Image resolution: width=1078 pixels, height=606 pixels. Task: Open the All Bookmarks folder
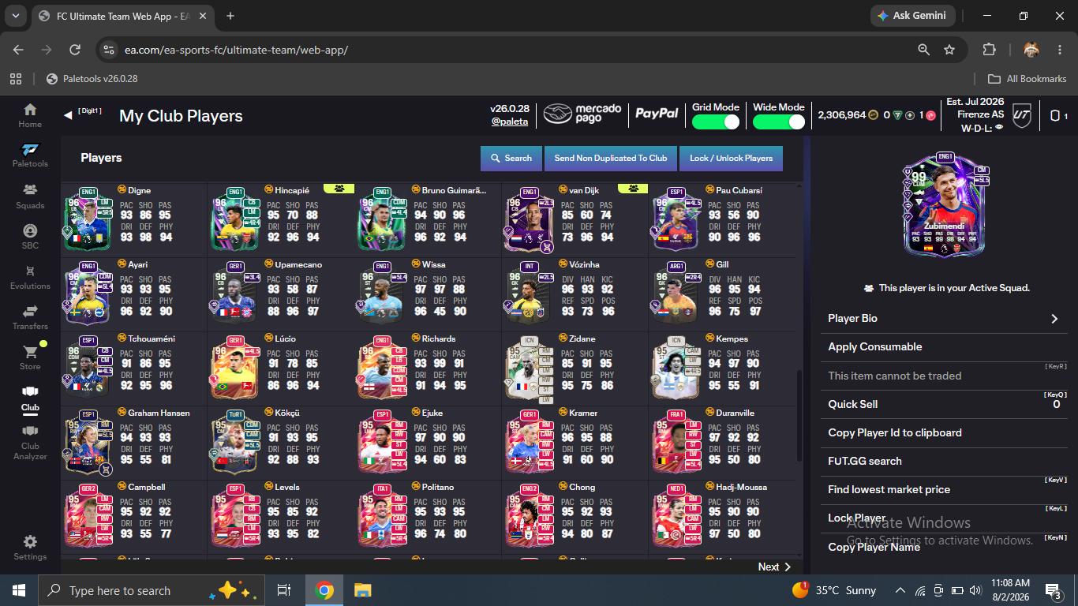pos(1027,79)
